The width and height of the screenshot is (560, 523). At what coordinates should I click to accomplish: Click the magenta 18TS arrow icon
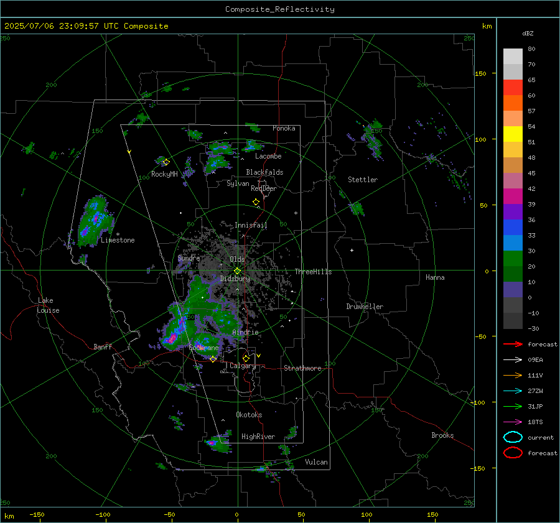tap(513, 422)
